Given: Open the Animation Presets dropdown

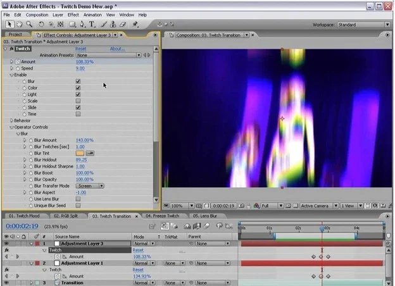Looking at the screenshot, I should 108,55.
